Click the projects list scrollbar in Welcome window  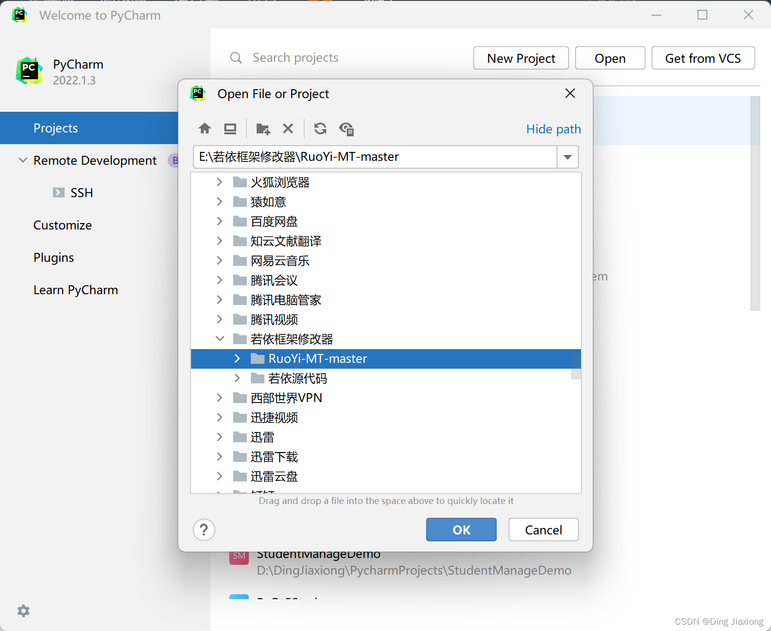coord(755,203)
